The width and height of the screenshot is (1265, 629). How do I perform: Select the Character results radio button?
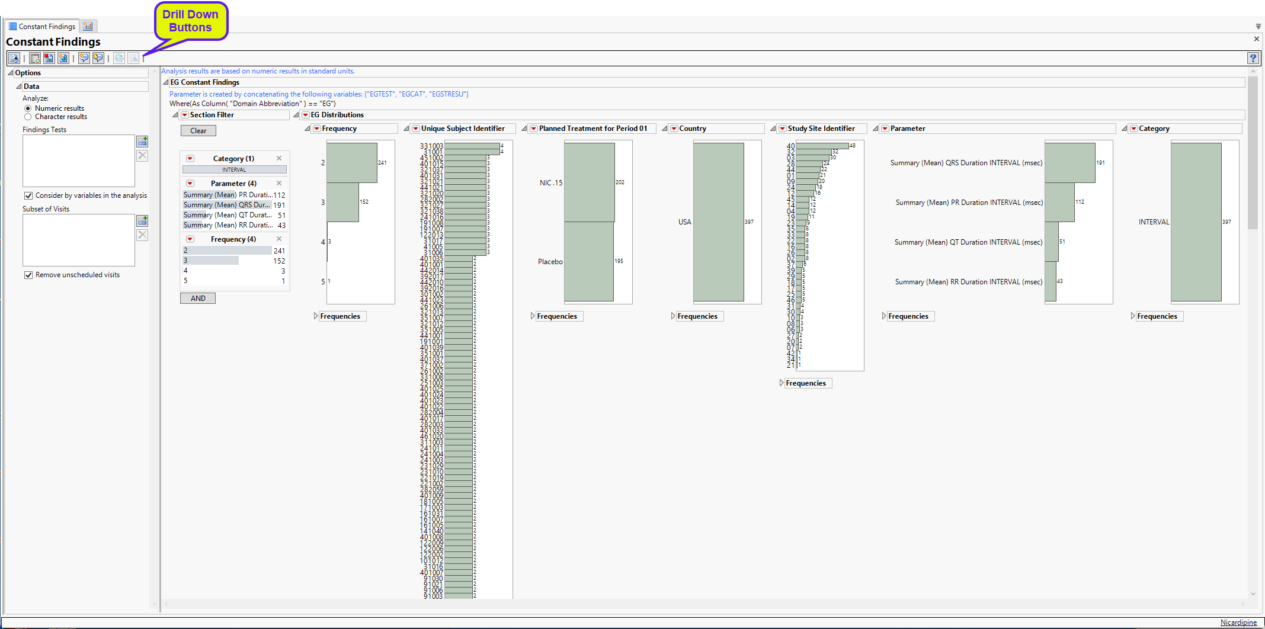click(x=28, y=117)
